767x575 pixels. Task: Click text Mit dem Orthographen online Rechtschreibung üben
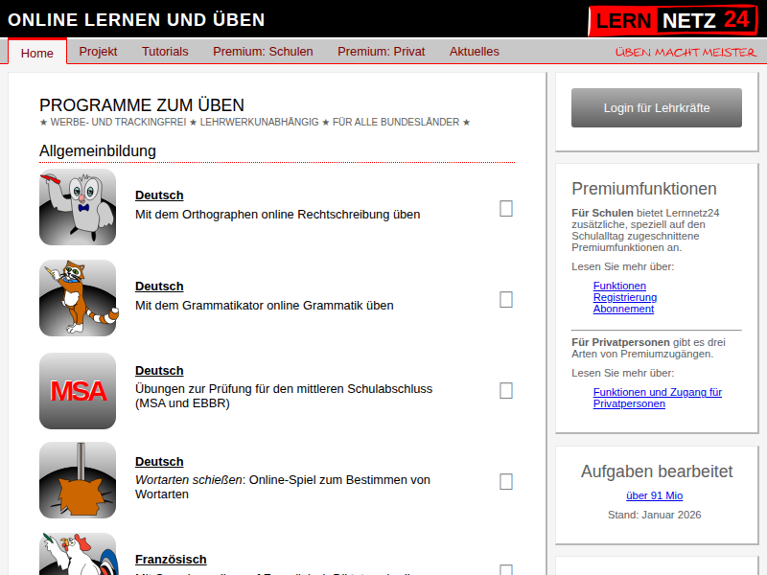[277, 215]
